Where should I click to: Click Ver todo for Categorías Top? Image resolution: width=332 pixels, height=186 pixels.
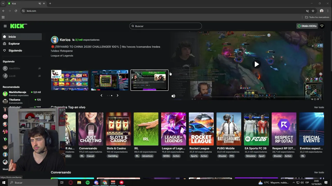point(319,107)
